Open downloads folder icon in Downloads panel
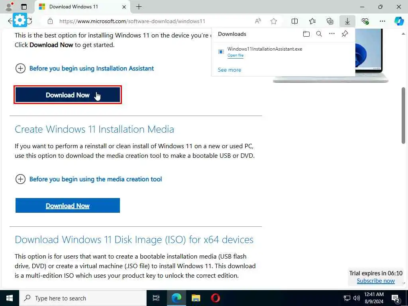 coord(306,34)
